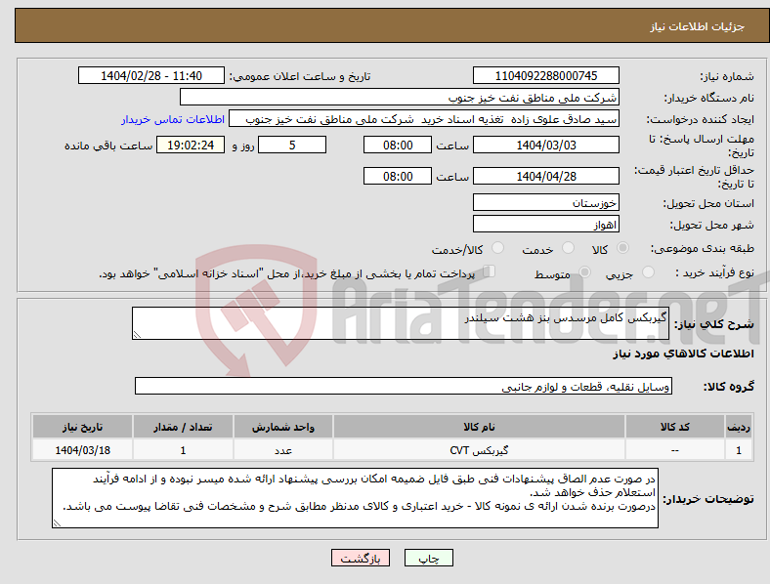Screen dimensions: 770x584
Task: Click the price validity time 08:00 field
Action: pyautogui.click(x=398, y=176)
